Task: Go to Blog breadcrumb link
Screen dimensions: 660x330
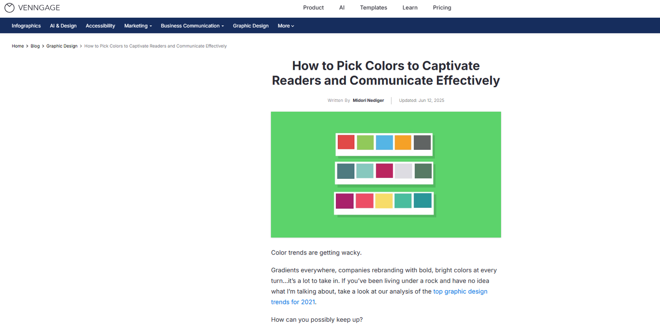Action: click(x=35, y=46)
